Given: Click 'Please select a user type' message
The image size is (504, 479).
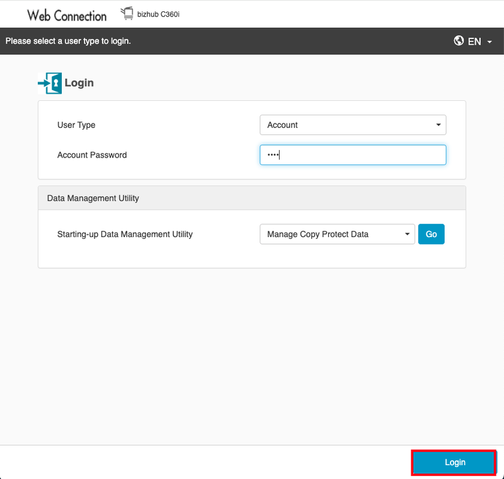Looking at the screenshot, I should [68, 41].
